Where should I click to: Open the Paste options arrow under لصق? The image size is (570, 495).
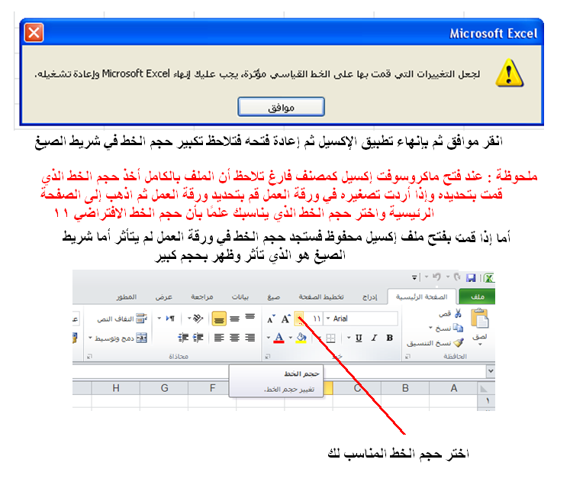(479, 345)
